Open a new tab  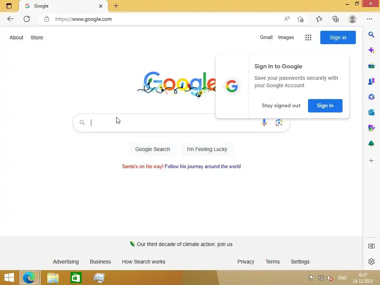coord(116,6)
